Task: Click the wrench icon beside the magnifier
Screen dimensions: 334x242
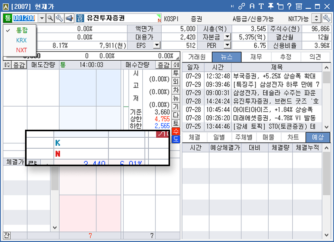Action: (60, 18)
